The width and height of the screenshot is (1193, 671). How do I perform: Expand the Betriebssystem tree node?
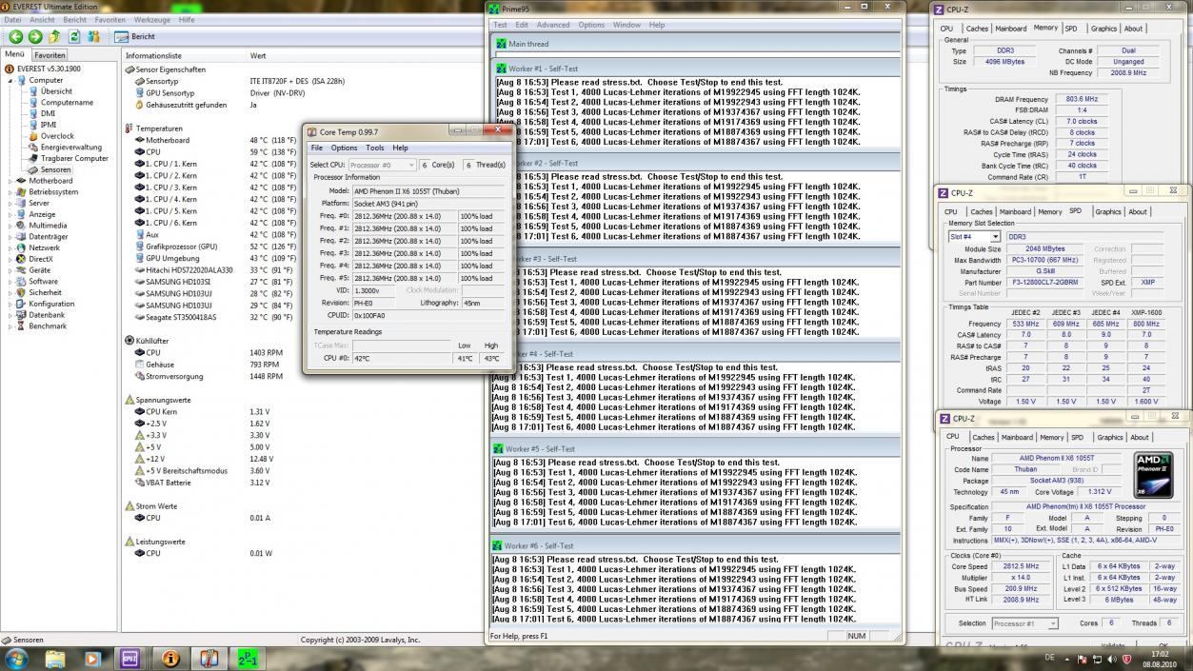coord(10,191)
